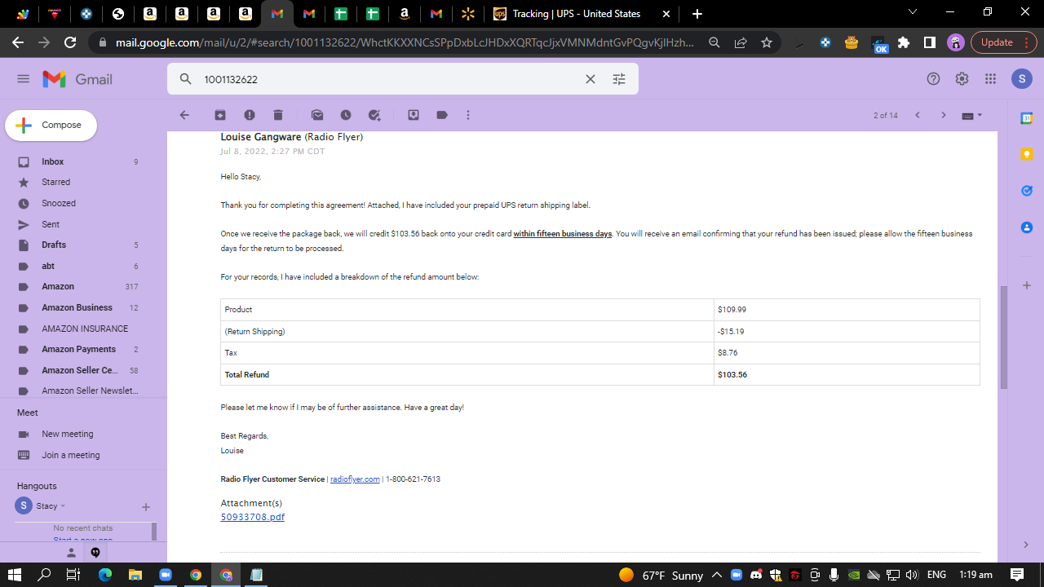Image resolution: width=1044 pixels, height=587 pixels.
Task: Delete the email with the trash icon
Action: coord(278,116)
